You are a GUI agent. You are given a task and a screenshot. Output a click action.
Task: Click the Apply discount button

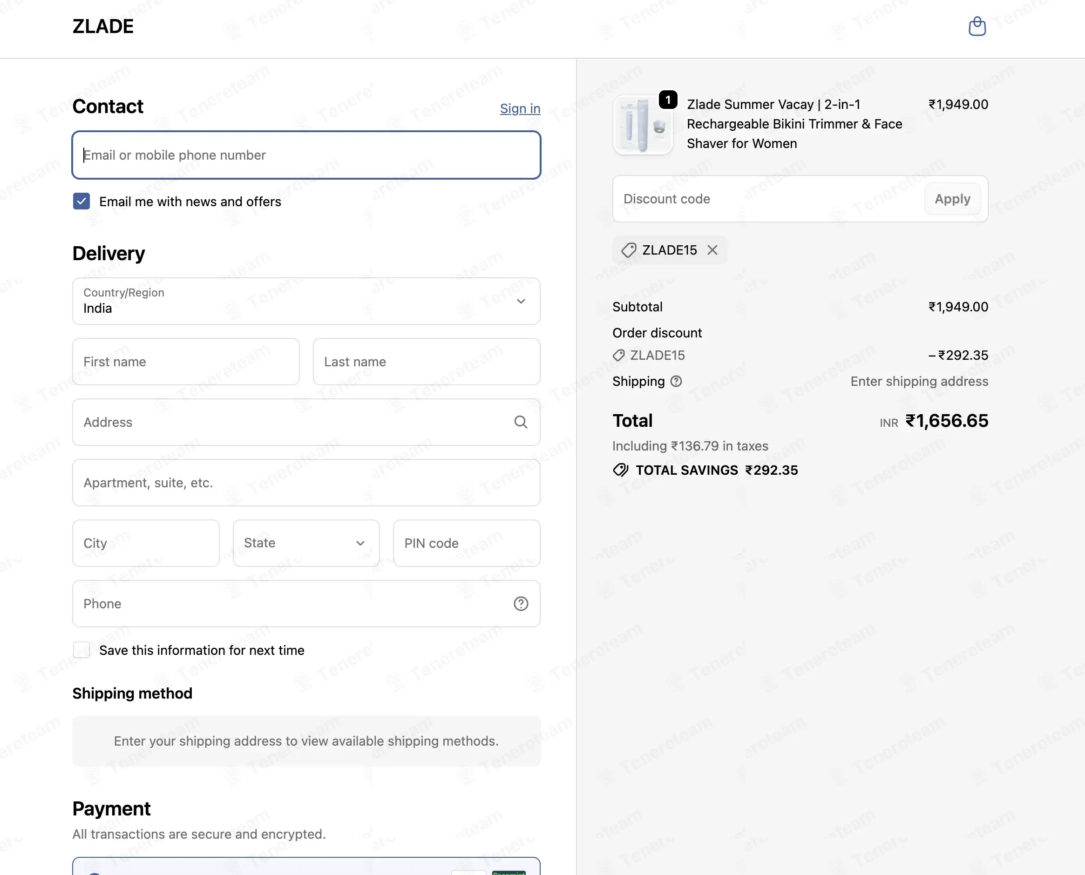[x=952, y=199]
